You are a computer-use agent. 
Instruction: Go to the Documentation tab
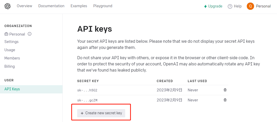51,6
